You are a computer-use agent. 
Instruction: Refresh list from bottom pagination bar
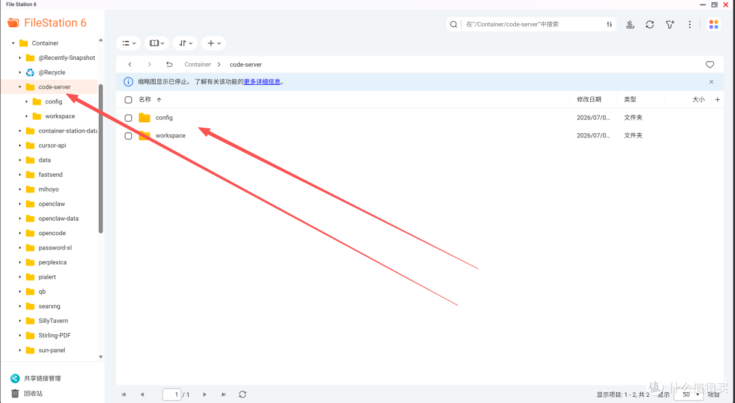(242, 395)
